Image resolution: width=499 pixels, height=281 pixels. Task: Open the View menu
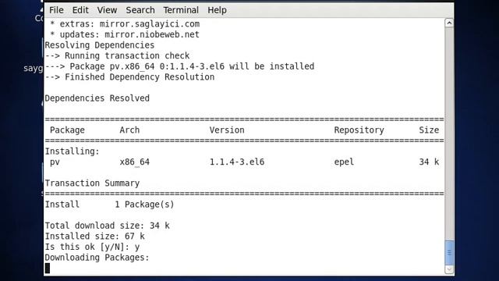[107, 10]
